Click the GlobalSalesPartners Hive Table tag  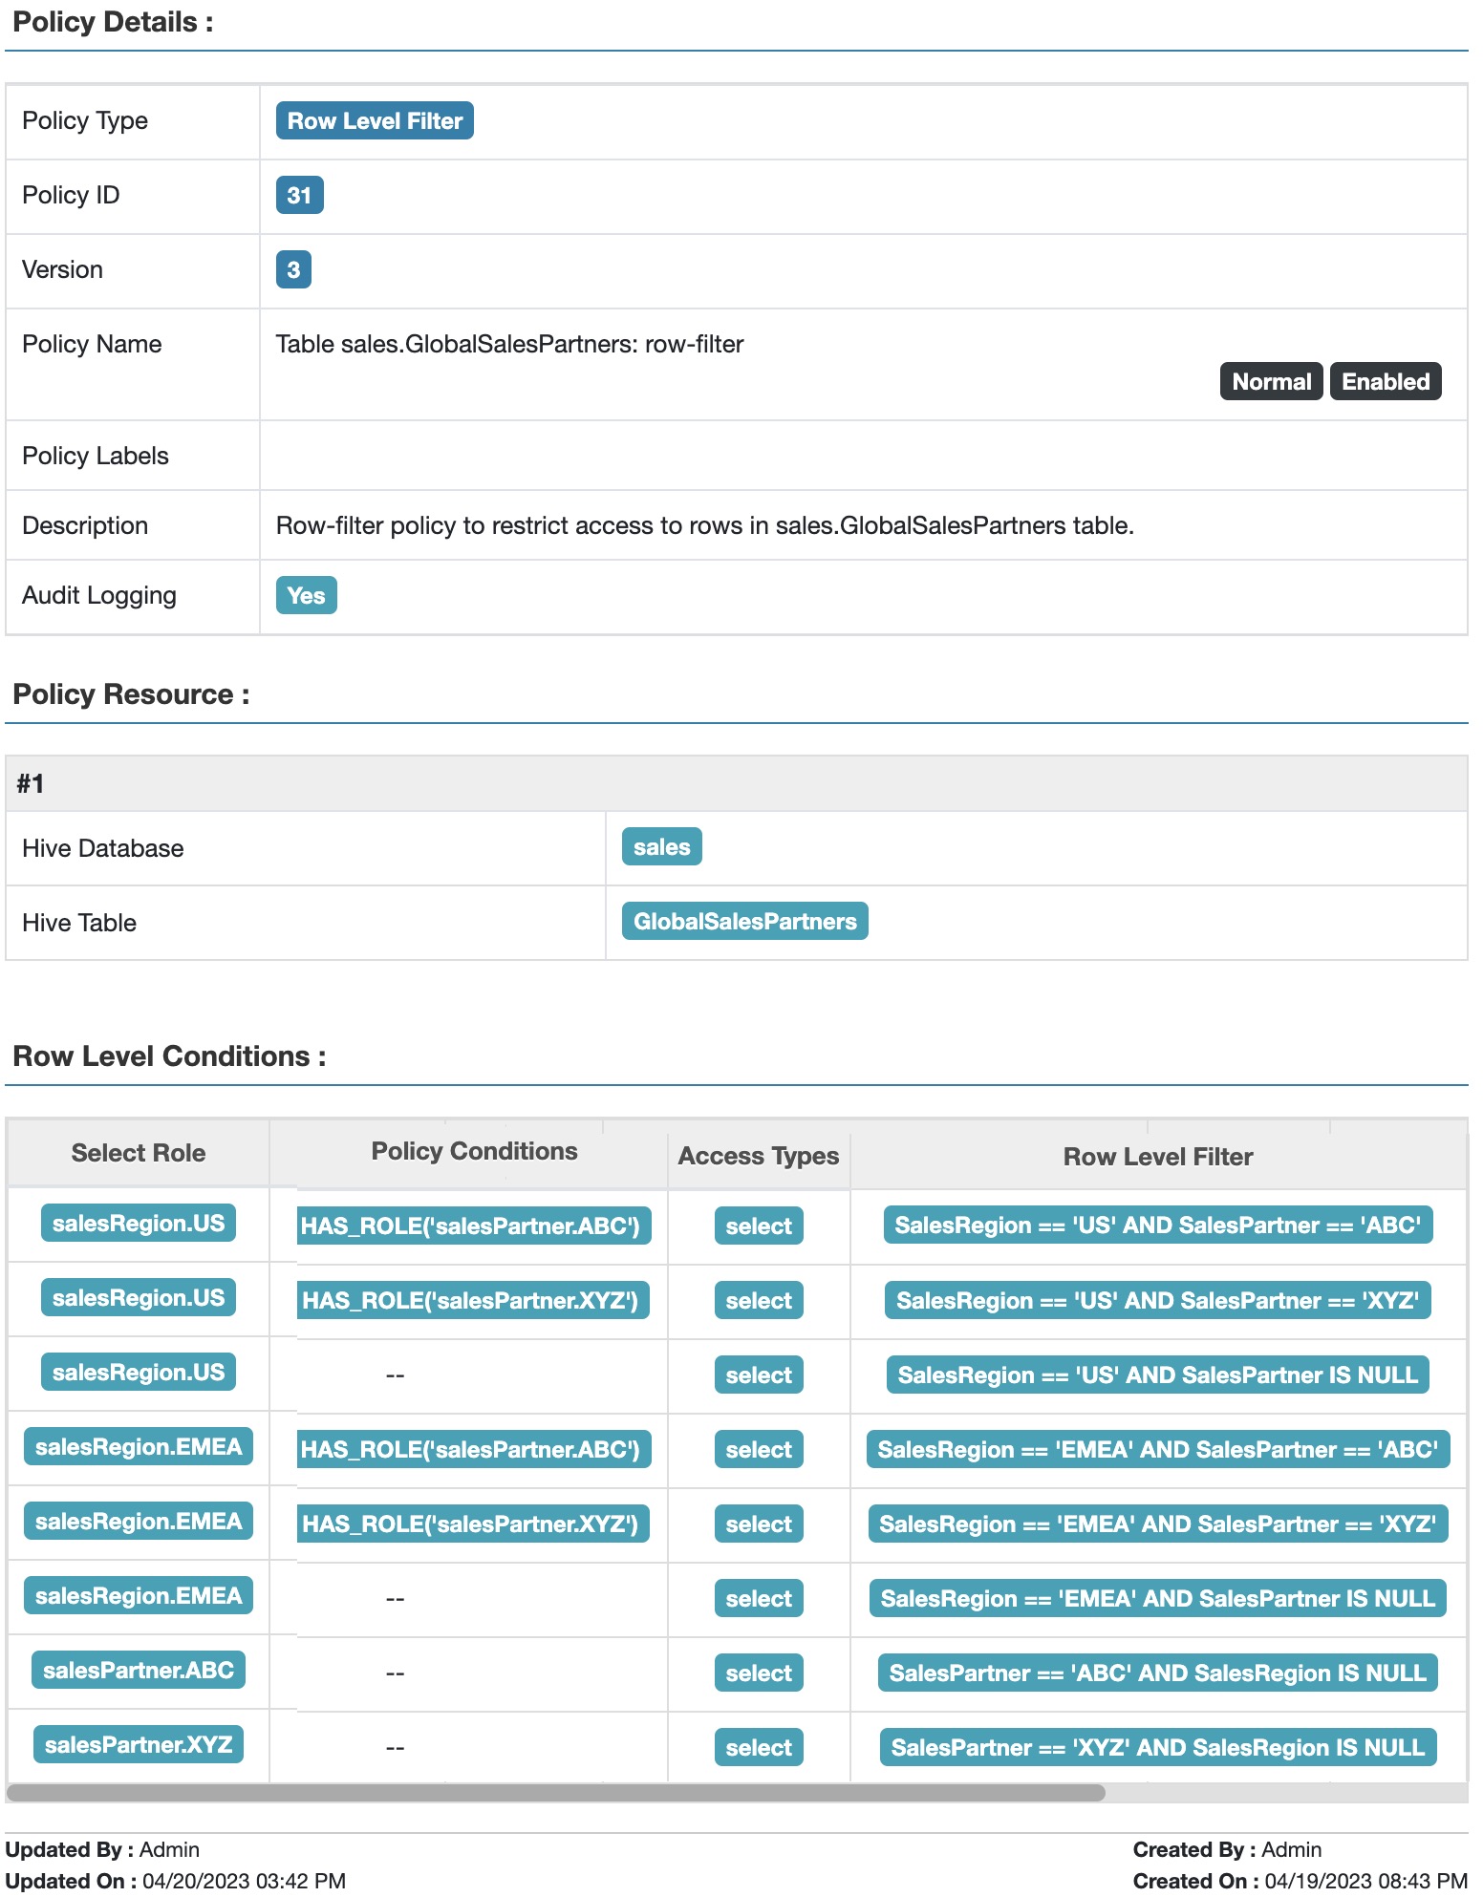[x=744, y=922]
